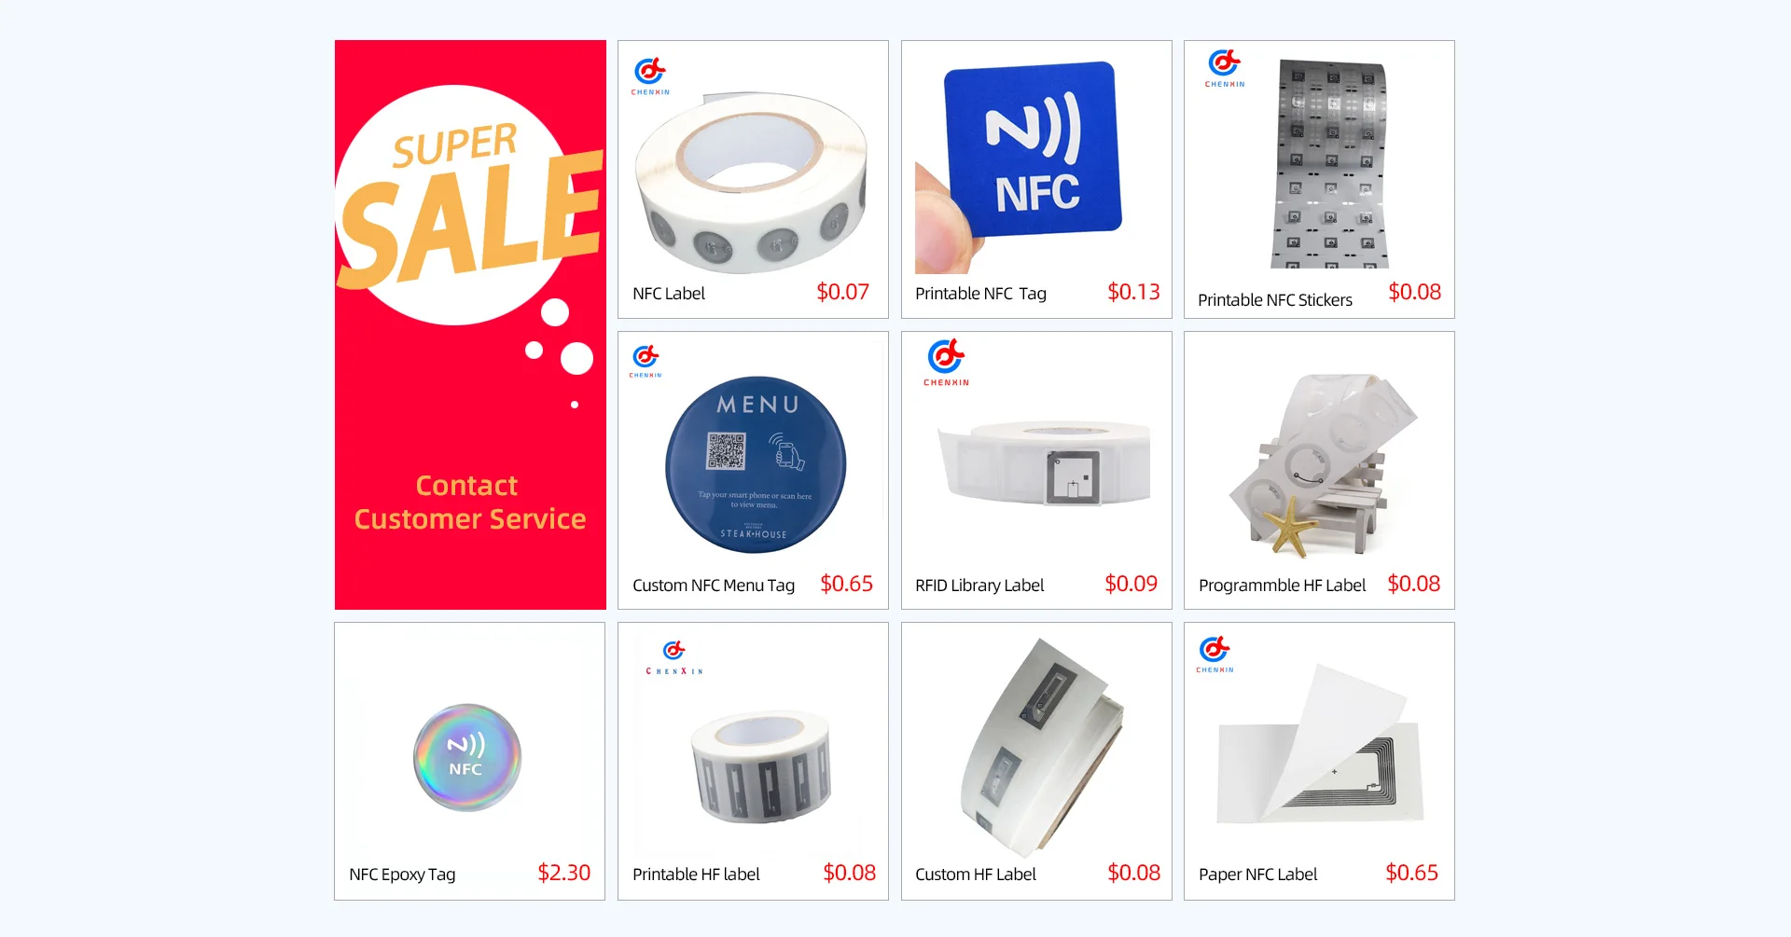Select the NFC Label roll product image
The width and height of the screenshot is (1791, 937).
pyautogui.click(x=752, y=182)
